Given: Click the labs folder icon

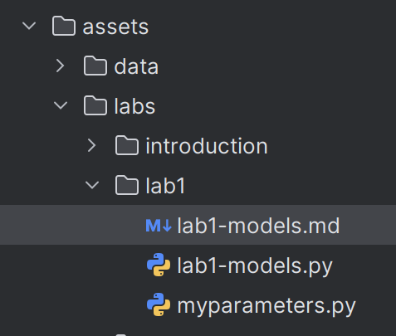Looking at the screenshot, I should pos(95,105).
